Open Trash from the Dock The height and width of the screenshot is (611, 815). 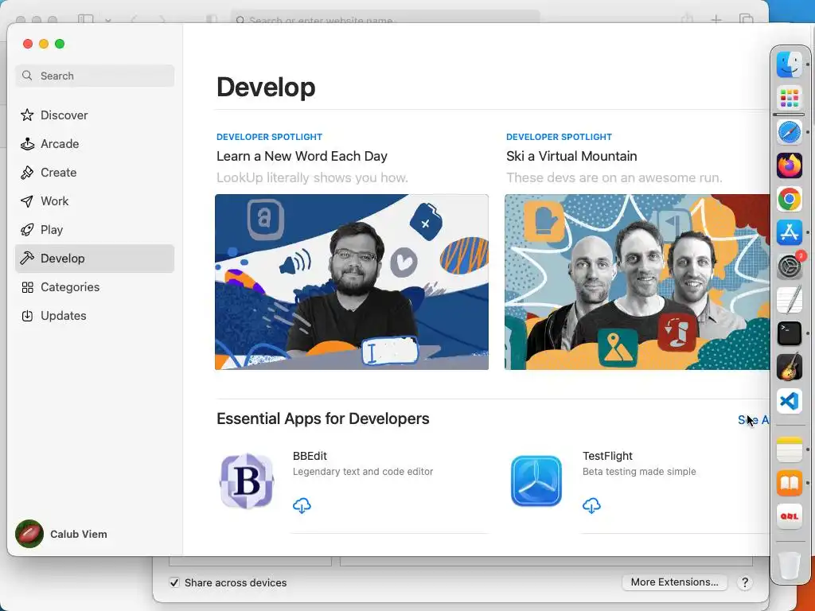[x=789, y=565]
